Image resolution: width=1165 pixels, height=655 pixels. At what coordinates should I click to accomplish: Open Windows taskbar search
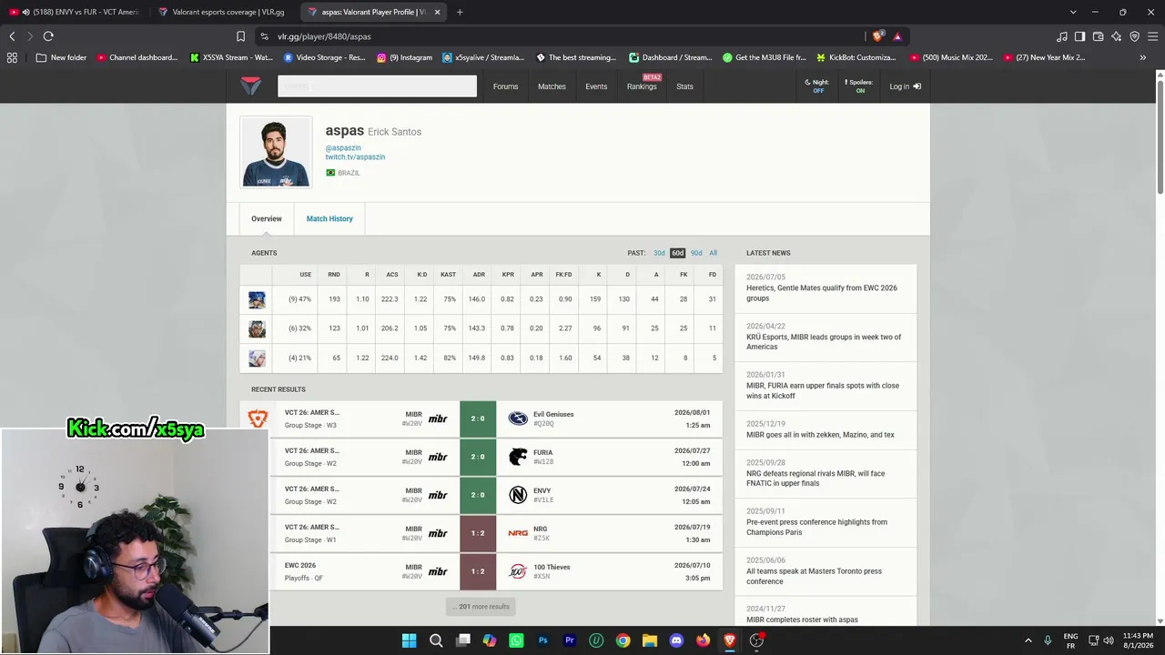(436, 640)
